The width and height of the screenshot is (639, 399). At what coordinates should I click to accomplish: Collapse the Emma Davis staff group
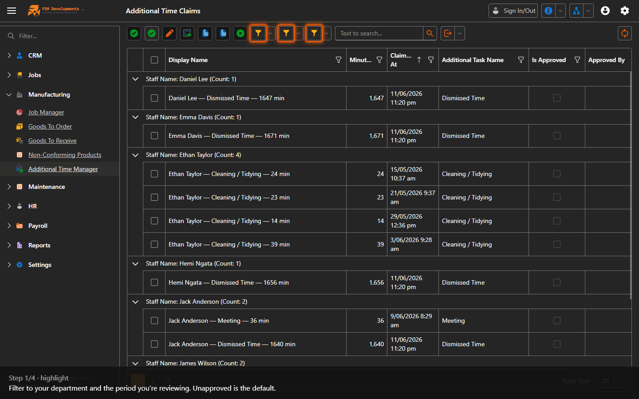tap(135, 117)
